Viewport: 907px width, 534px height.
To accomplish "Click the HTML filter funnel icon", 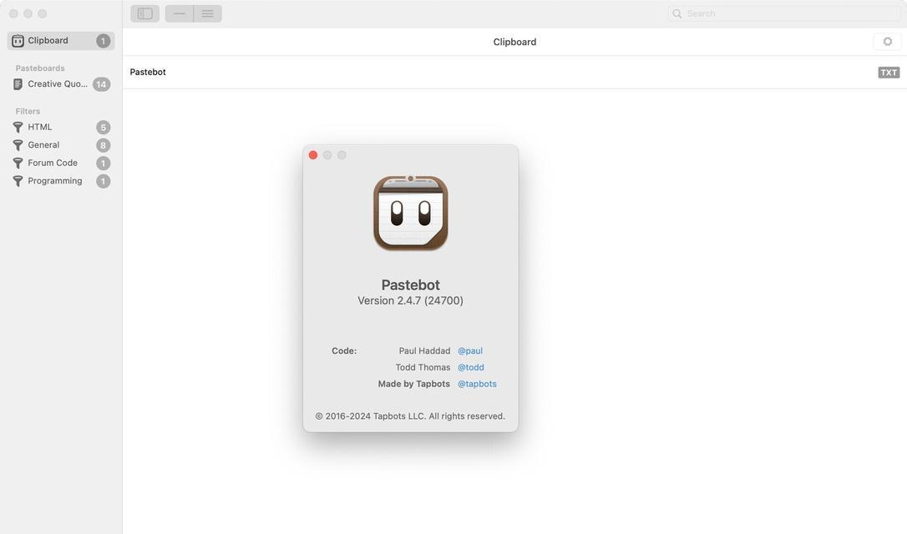I will 18,127.
